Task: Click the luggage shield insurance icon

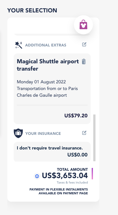Action: coord(18,133)
